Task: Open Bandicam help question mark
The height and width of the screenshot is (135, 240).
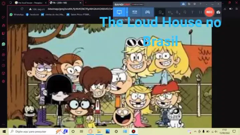Action: (x=200, y=4)
